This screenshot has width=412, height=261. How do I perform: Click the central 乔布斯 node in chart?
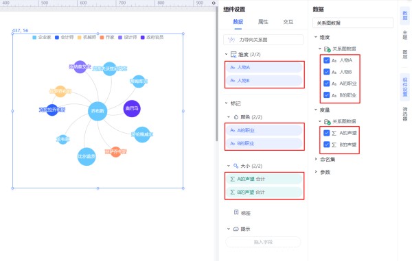coord(98,111)
